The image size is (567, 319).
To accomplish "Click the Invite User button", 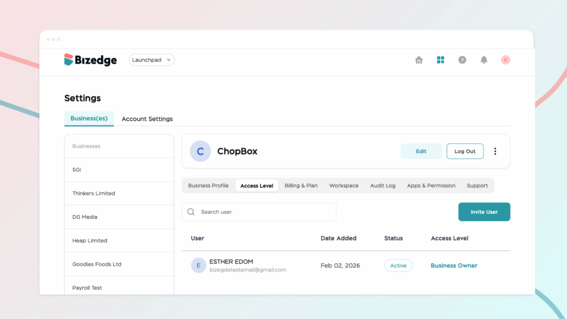I will click(484, 212).
